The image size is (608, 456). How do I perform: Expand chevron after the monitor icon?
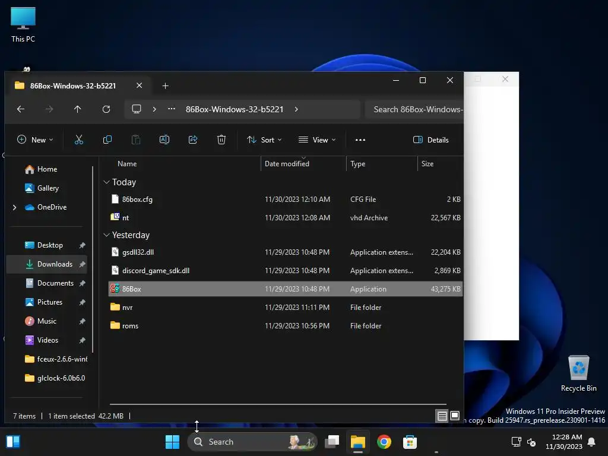[154, 109]
